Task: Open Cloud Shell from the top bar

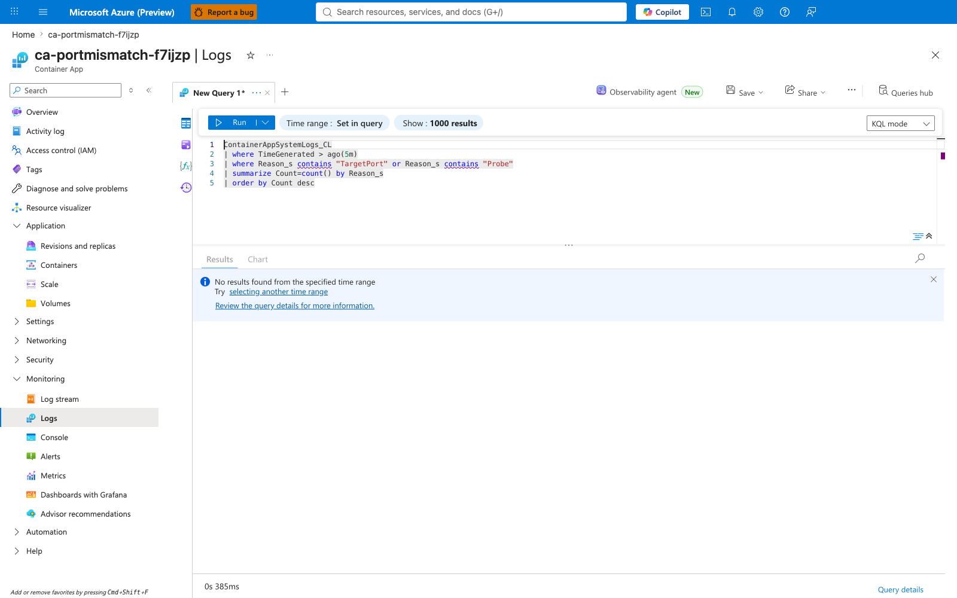Action: (706, 12)
